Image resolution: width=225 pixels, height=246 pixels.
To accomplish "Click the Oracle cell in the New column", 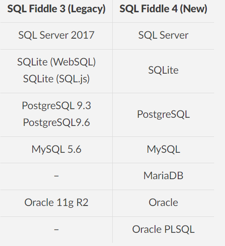I will pos(163,202).
